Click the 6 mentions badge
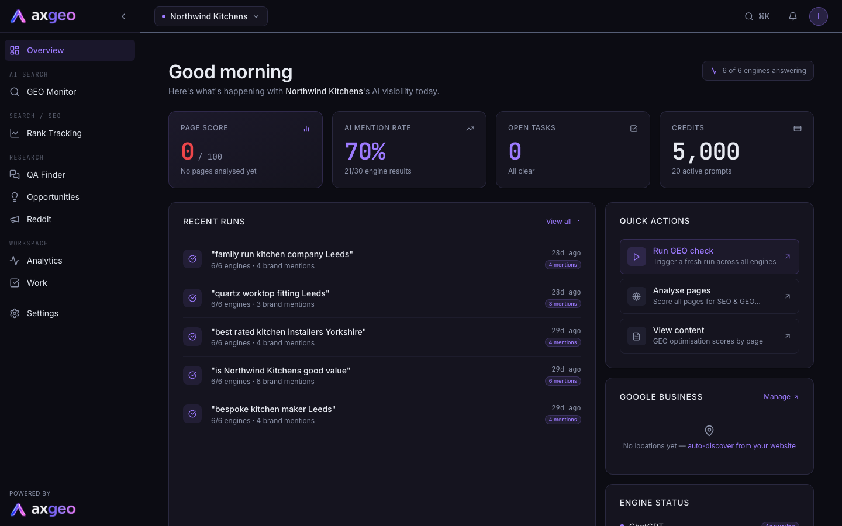Screen dimensions: 842x526 click(563, 381)
